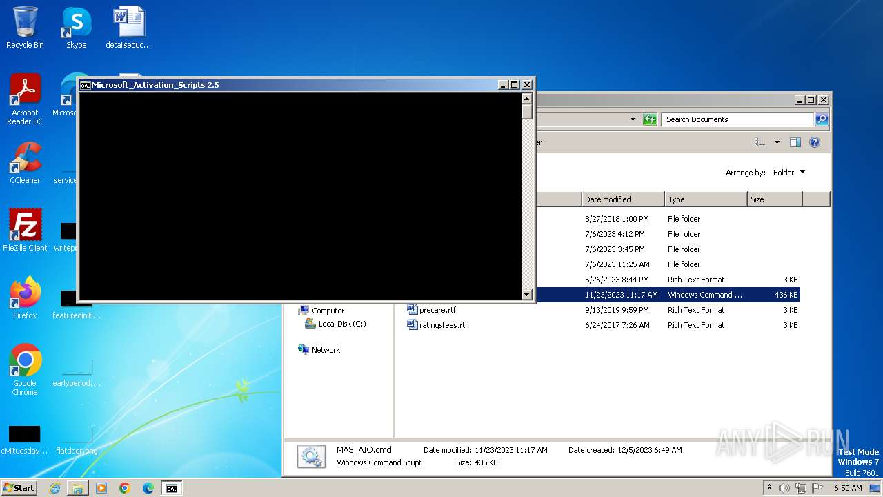
Task: Select precare.rtf file
Action: (x=437, y=310)
